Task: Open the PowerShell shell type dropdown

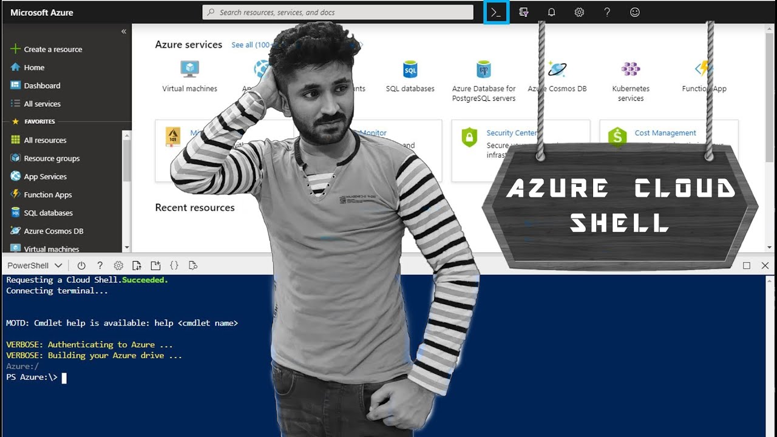Action: click(35, 265)
